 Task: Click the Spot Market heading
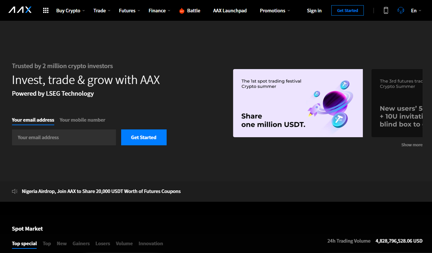pos(27,229)
